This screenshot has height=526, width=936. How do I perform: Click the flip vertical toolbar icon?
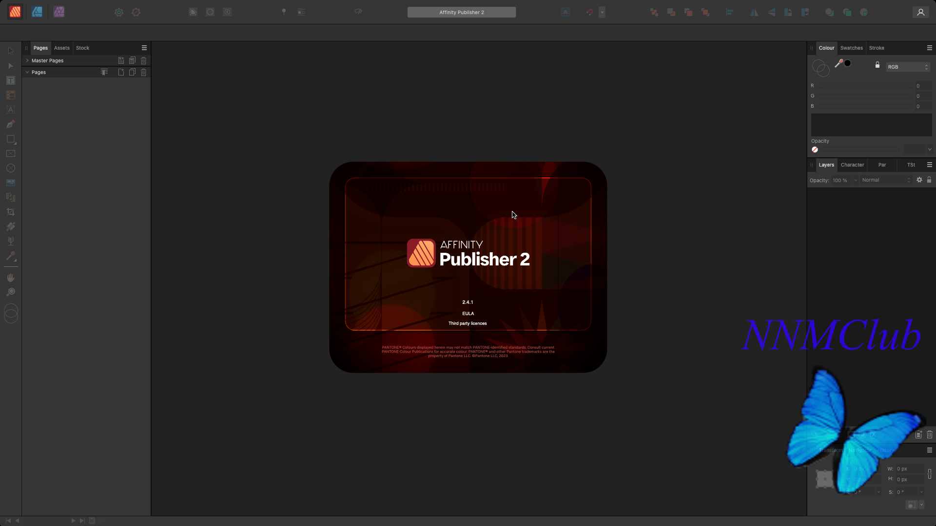point(771,12)
